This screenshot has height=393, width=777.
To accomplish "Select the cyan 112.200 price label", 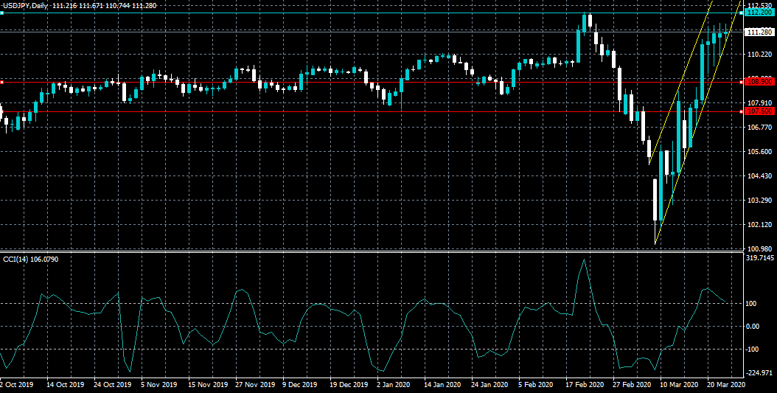I will [x=759, y=13].
